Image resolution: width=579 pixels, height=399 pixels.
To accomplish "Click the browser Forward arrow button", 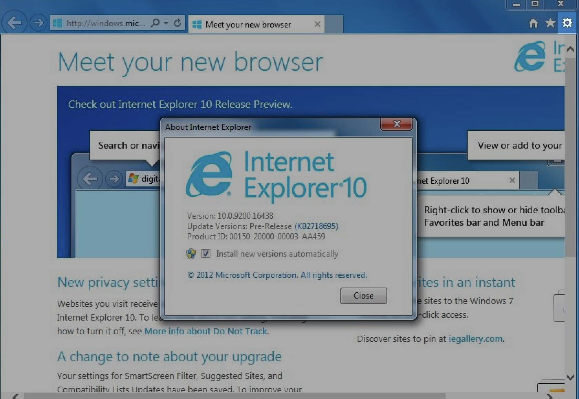I will (38, 23).
